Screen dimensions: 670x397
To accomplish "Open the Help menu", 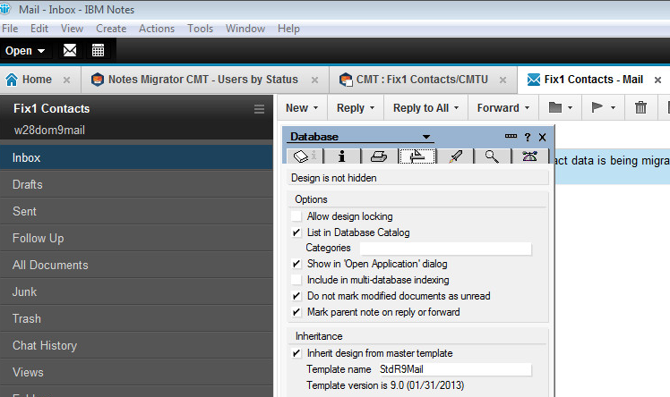I will 288,29.
